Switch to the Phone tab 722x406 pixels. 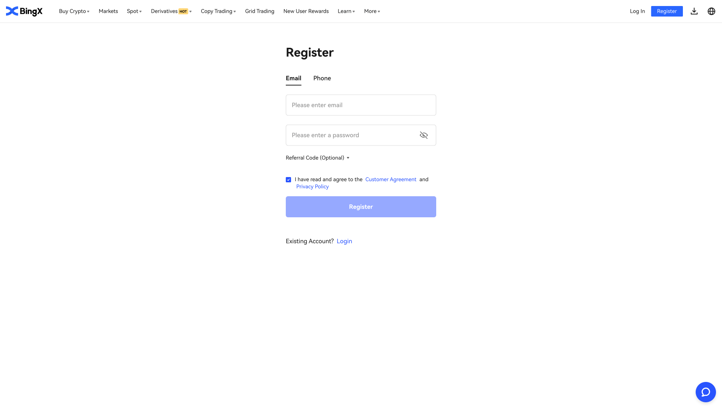pos(322,78)
